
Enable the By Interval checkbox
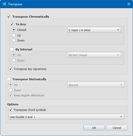[x=12, y=49]
